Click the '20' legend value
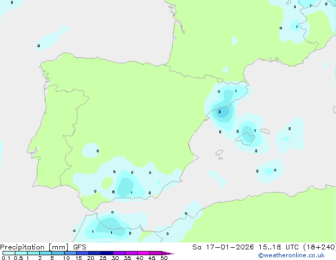Screen dimensions: 336x260 tap(91, 258)
